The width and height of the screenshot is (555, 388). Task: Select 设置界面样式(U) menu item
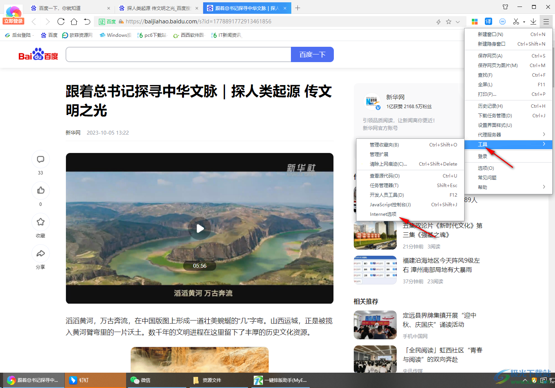[x=508, y=125]
